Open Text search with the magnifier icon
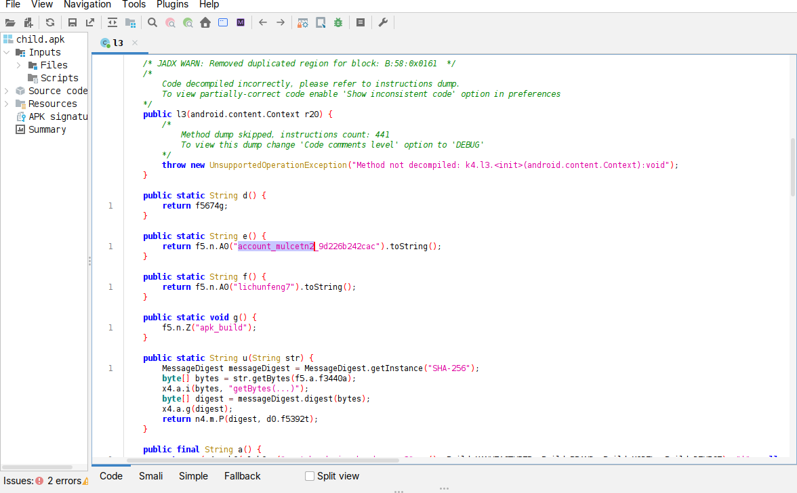This screenshot has height=493, width=797. pyautogui.click(x=152, y=22)
